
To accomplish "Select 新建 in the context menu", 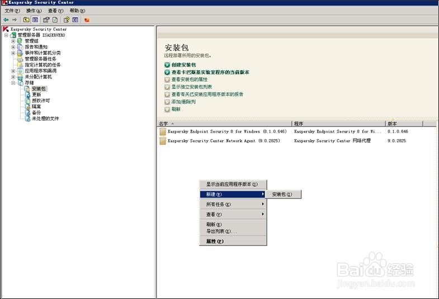I will (x=233, y=194).
